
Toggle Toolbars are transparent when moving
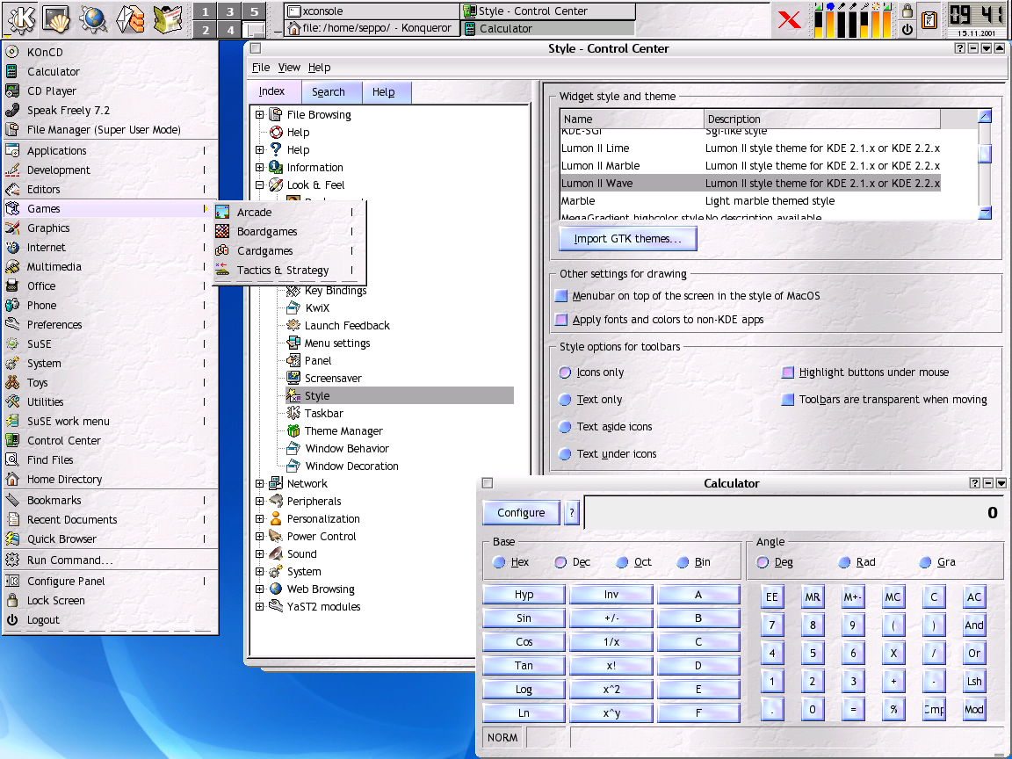787,400
